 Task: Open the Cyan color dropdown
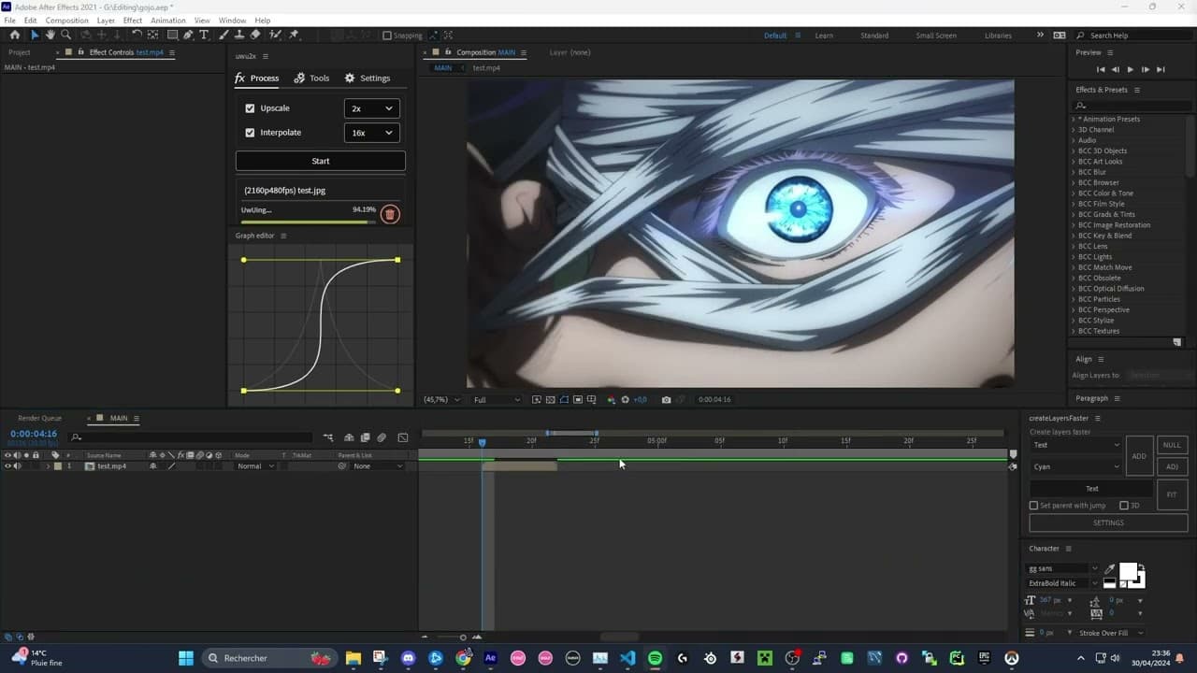tap(1074, 466)
